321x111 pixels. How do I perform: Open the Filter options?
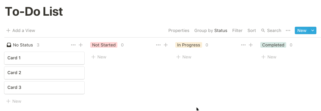[237, 30]
